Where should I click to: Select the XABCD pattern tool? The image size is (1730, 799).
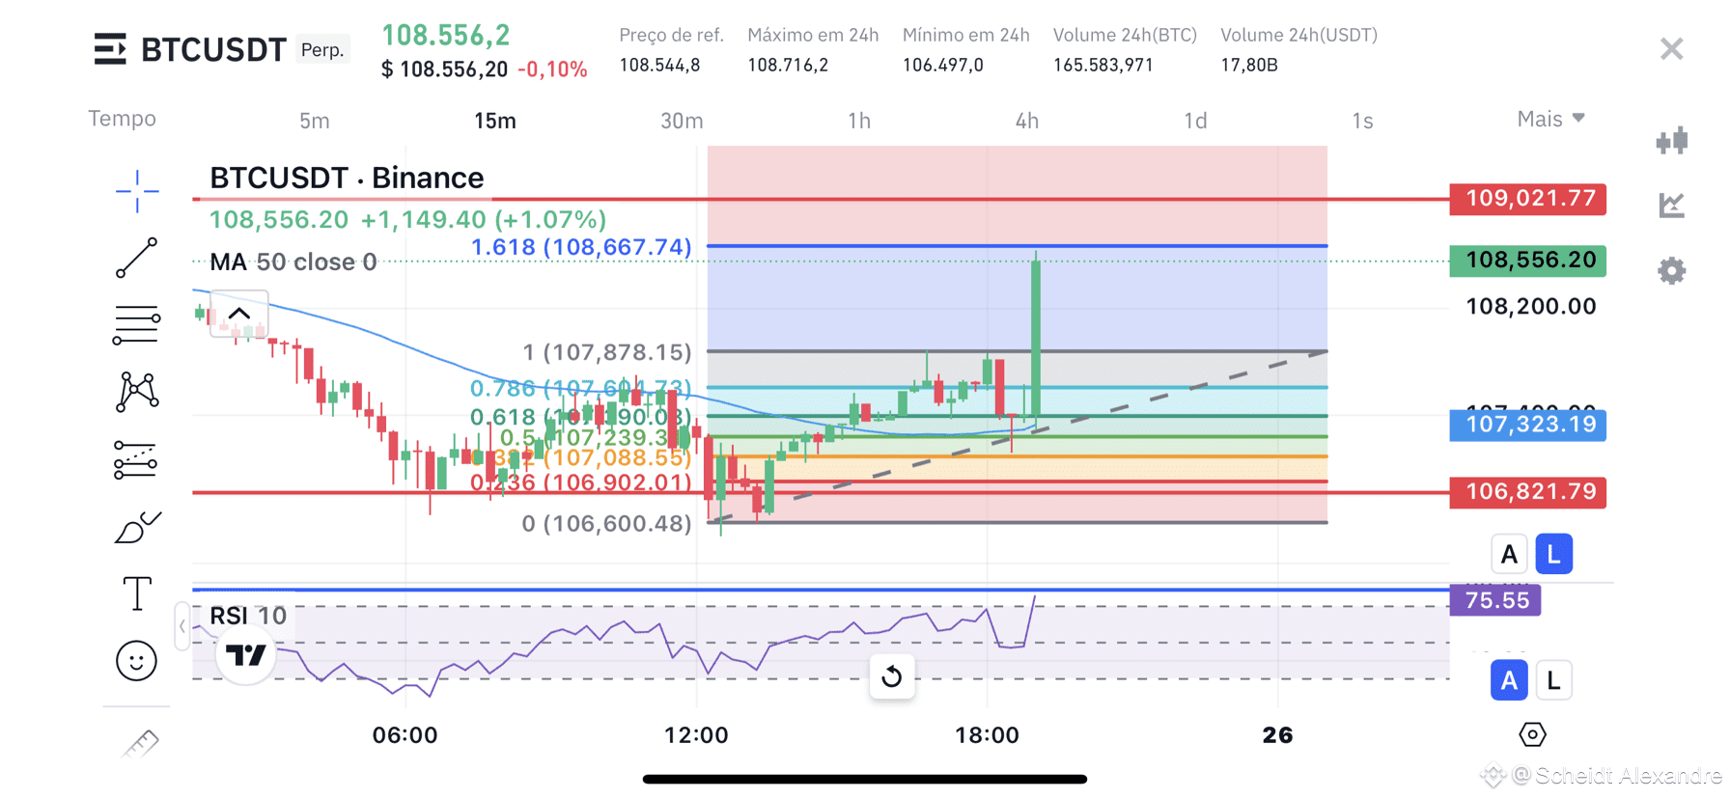click(x=137, y=392)
